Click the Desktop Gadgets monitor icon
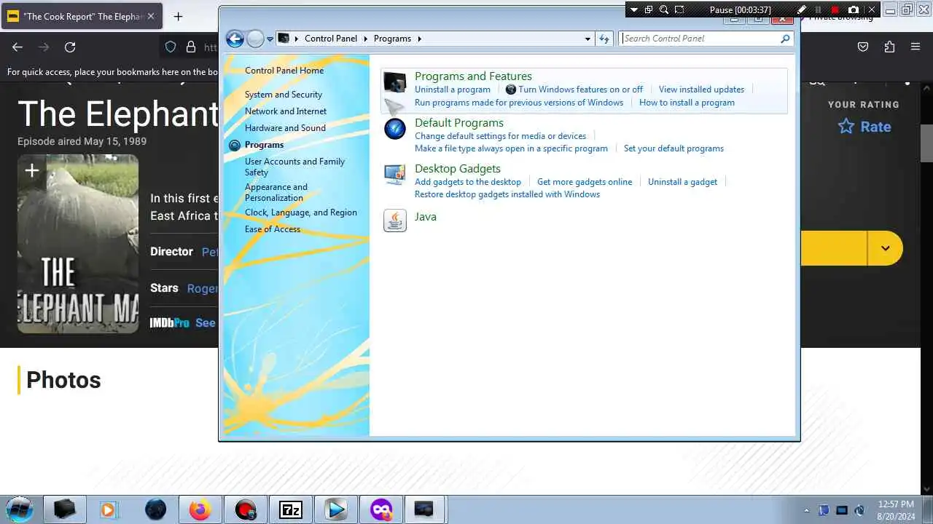 [x=394, y=175]
